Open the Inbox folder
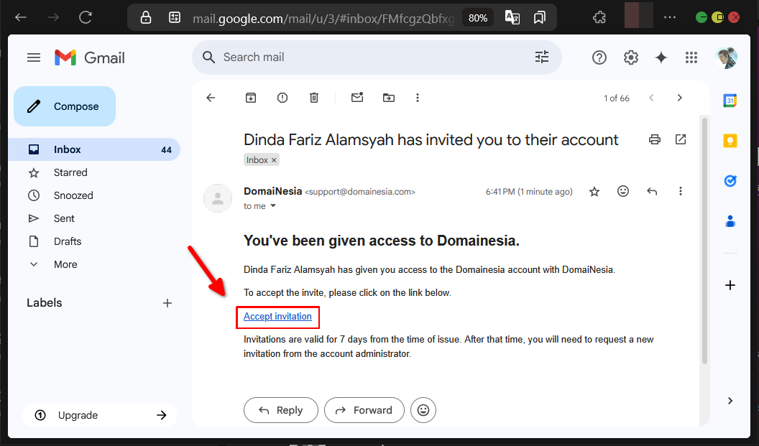The width and height of the screenshot is (759, 446). point(94,149)
